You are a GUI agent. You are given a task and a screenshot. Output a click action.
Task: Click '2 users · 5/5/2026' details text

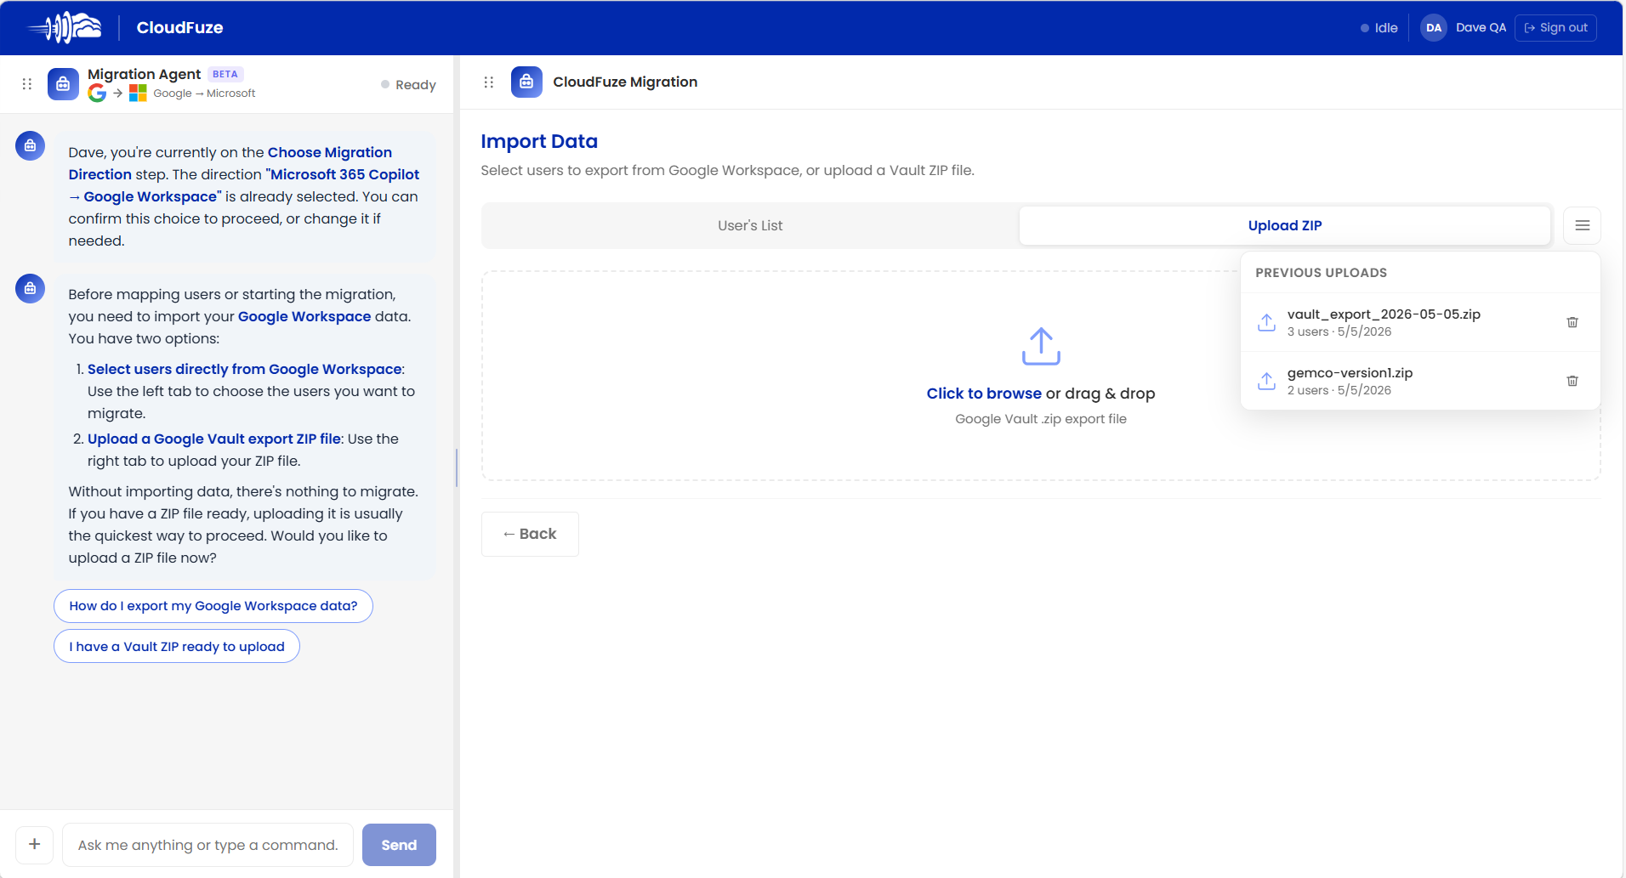tap(1339, 391)
